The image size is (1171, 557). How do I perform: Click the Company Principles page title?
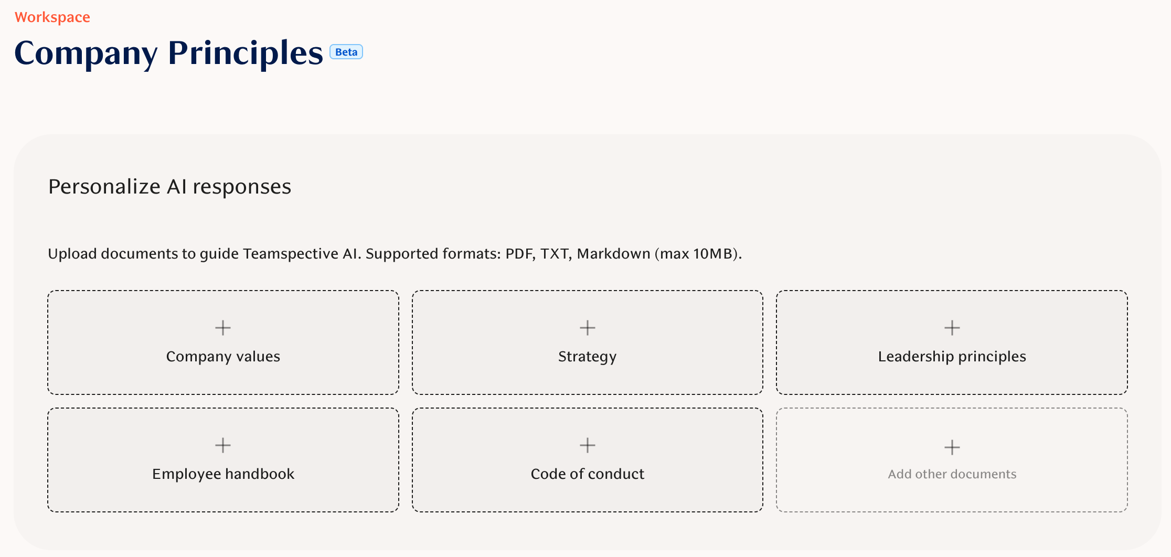(x=168, y=53)
